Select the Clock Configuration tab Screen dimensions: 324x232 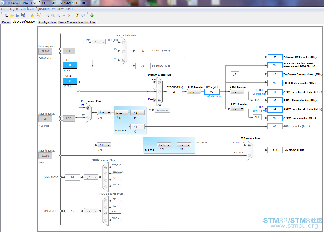(x=25, y=22)
